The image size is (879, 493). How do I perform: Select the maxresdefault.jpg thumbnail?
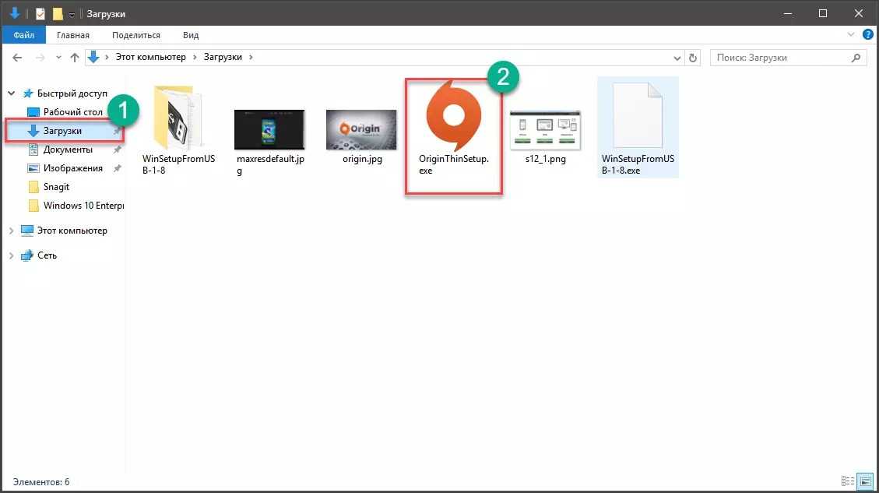coord(269,129)
